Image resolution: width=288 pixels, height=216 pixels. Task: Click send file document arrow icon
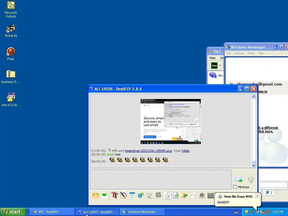pos(176,195)
